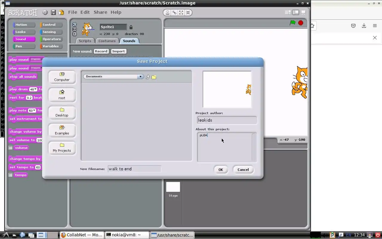Click the Sprite1 name field
This screenshot has height=239, width=382.
(113, 27)
